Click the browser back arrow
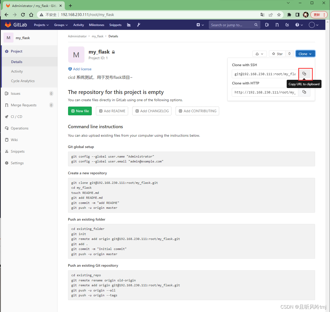Viewport: 330px width, 312px height. click(x=6, y=15)
